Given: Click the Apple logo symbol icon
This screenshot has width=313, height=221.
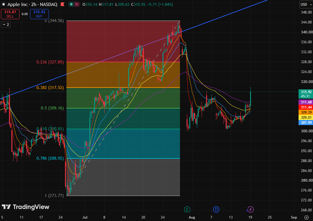Looking at the screenshot, I should click(x=4, y=4).
